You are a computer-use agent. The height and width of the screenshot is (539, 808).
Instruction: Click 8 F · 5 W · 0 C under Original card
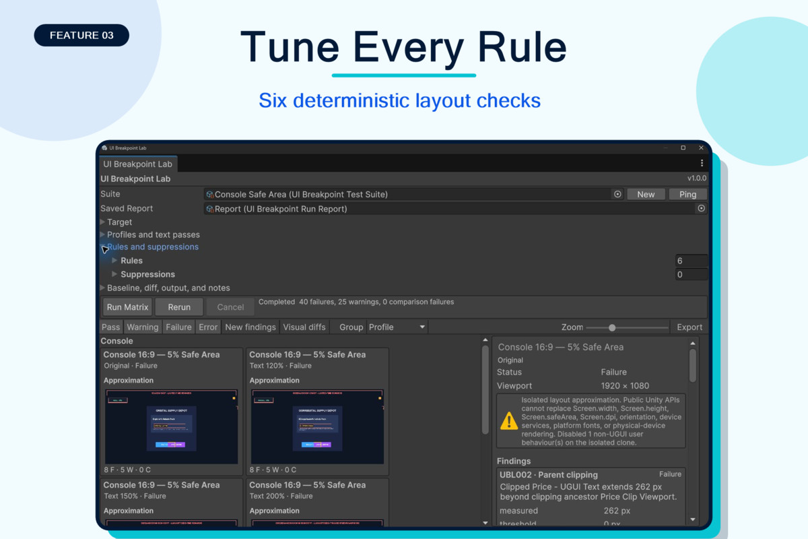coord(127,470)
